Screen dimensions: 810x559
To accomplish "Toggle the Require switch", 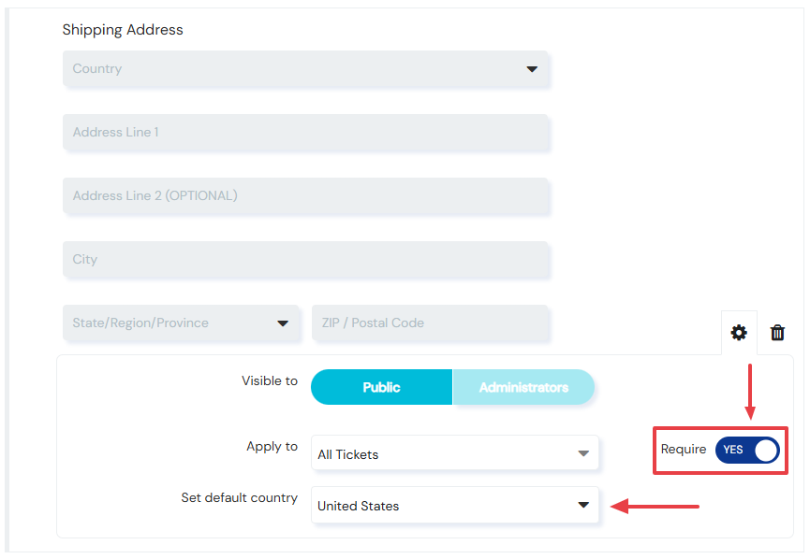I will 747,450.
